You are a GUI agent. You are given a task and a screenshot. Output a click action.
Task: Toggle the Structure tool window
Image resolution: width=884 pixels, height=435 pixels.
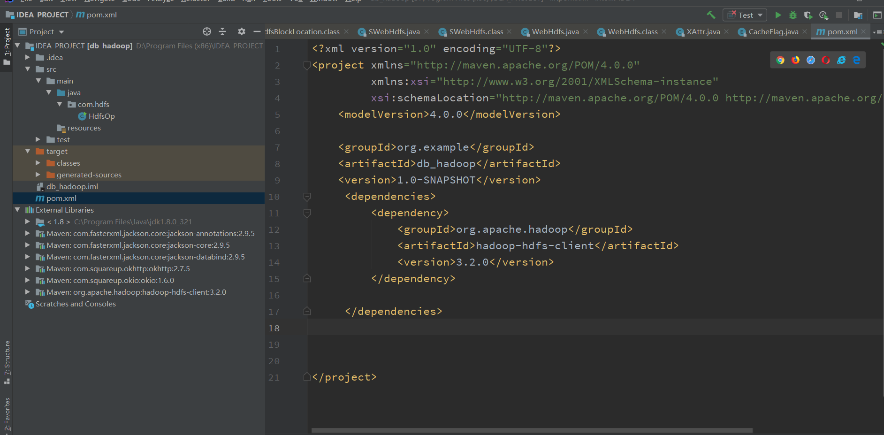[x=7, y=362]
